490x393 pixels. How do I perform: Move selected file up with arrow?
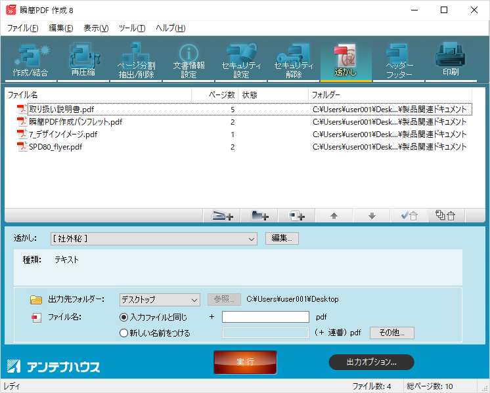[x=334, y=216]
